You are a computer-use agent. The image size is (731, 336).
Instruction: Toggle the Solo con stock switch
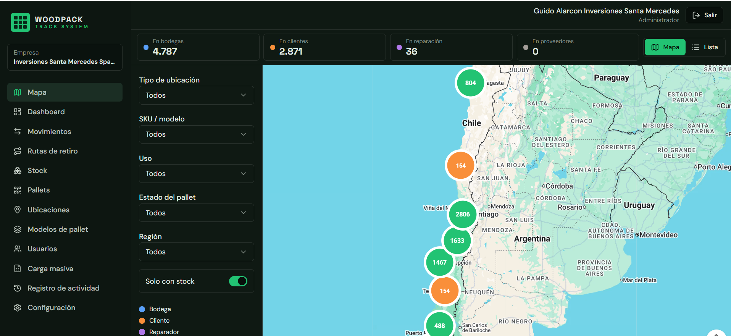238,281
